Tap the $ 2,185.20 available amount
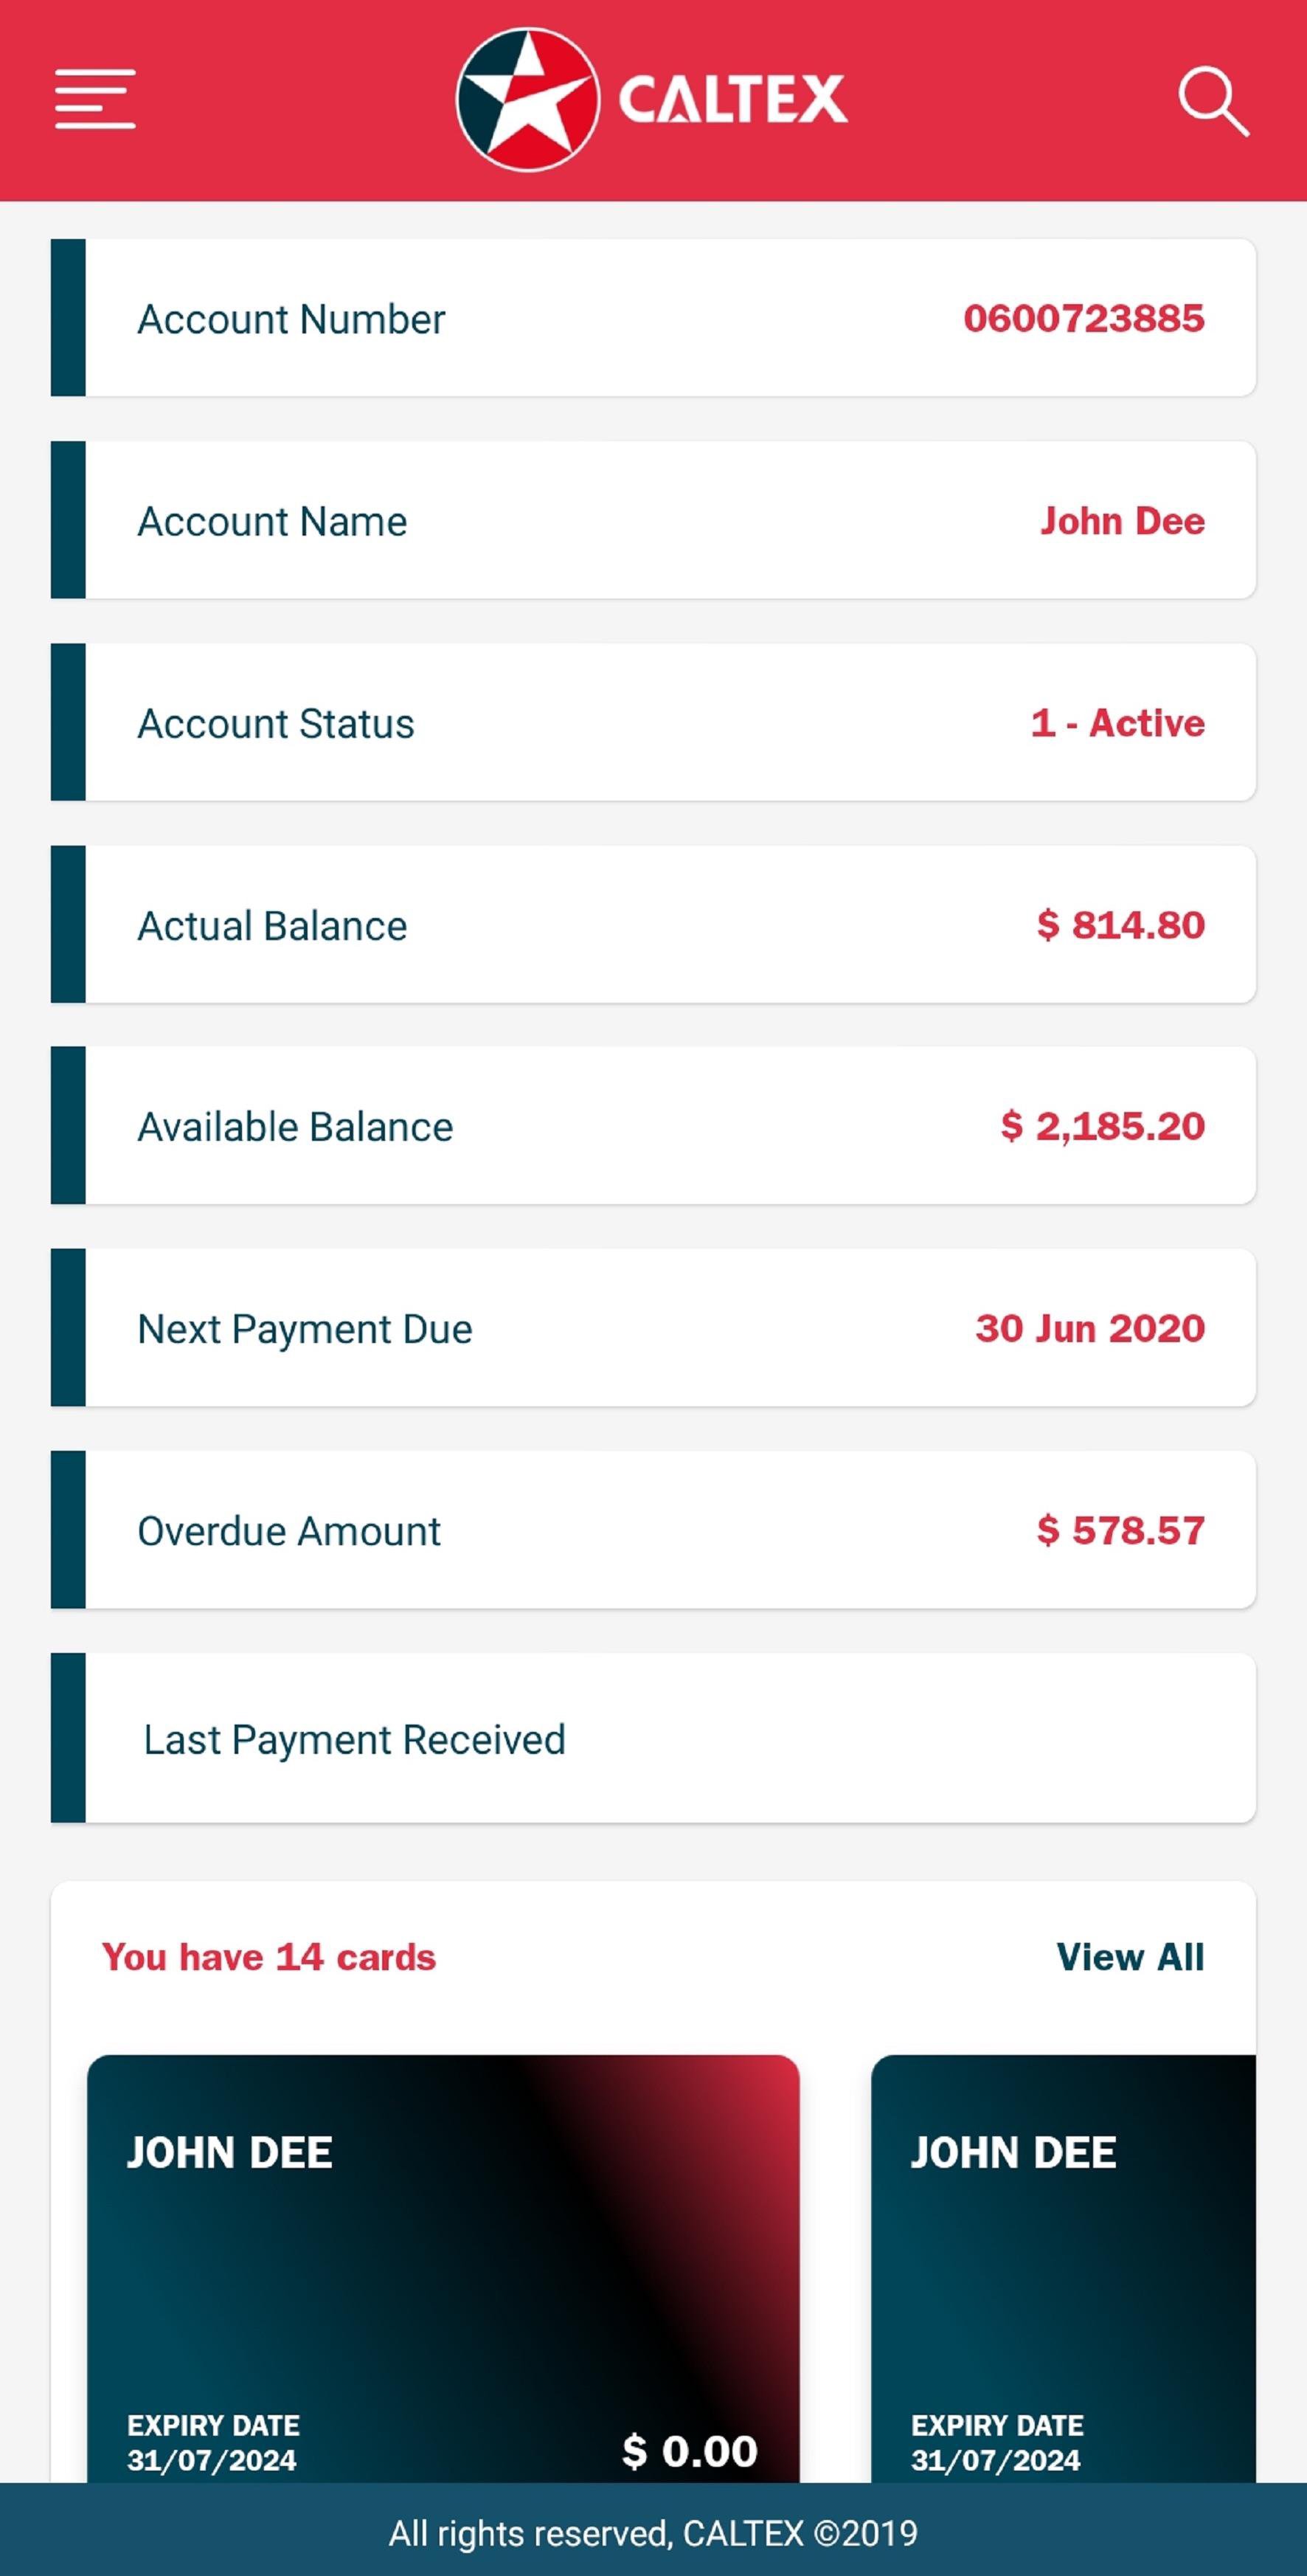The height and width of the screenshot is (2576, 1307). point(1102,1126)
